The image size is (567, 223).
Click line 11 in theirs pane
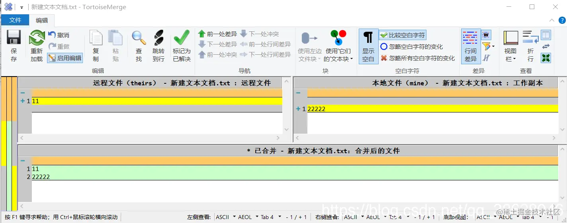157,101
